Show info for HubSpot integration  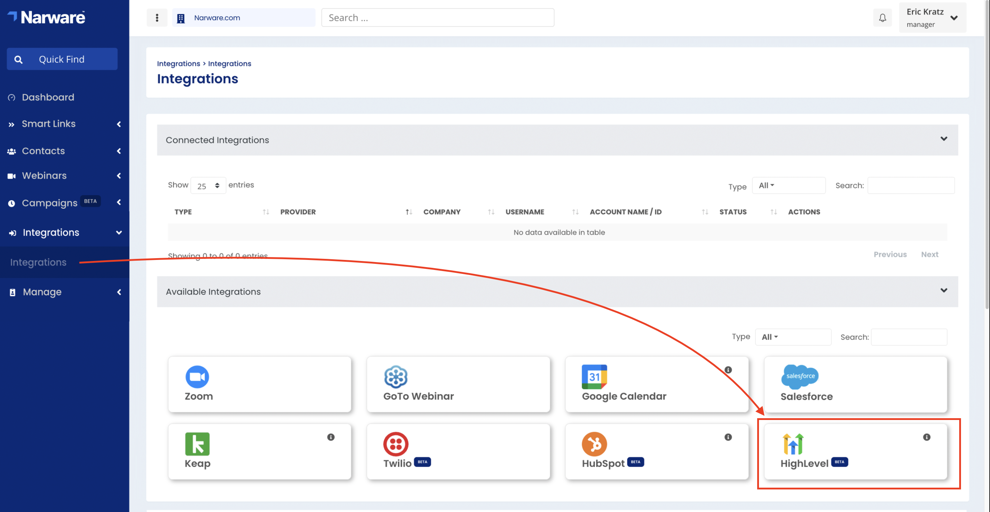[x=728, y=437]
